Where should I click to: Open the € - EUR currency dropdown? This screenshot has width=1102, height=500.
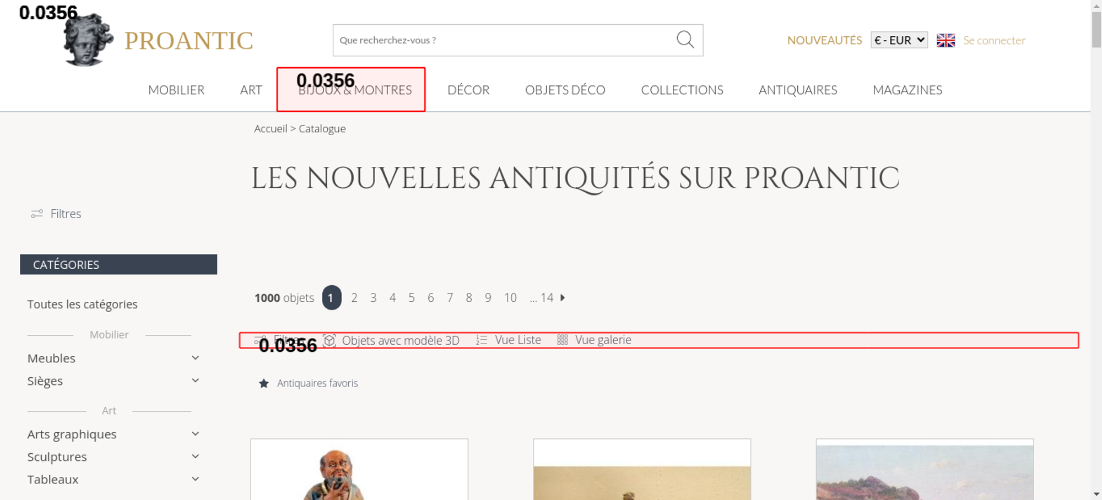pyautogui.click(x=899, y=40)
